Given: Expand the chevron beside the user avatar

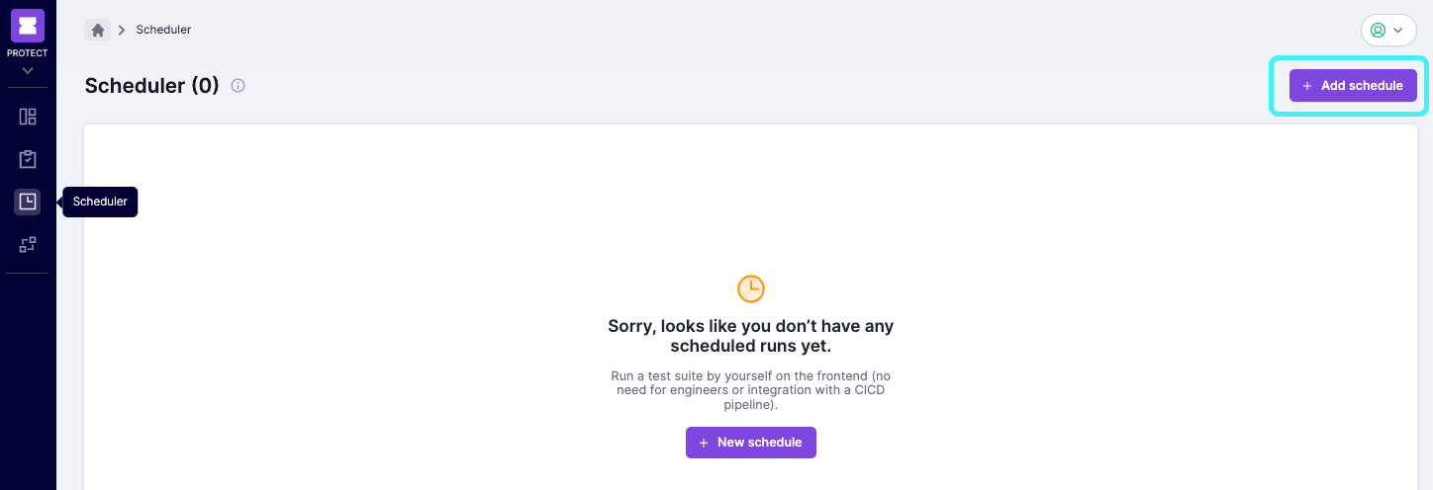Looking at the screenshot, I should (1398, 31).
